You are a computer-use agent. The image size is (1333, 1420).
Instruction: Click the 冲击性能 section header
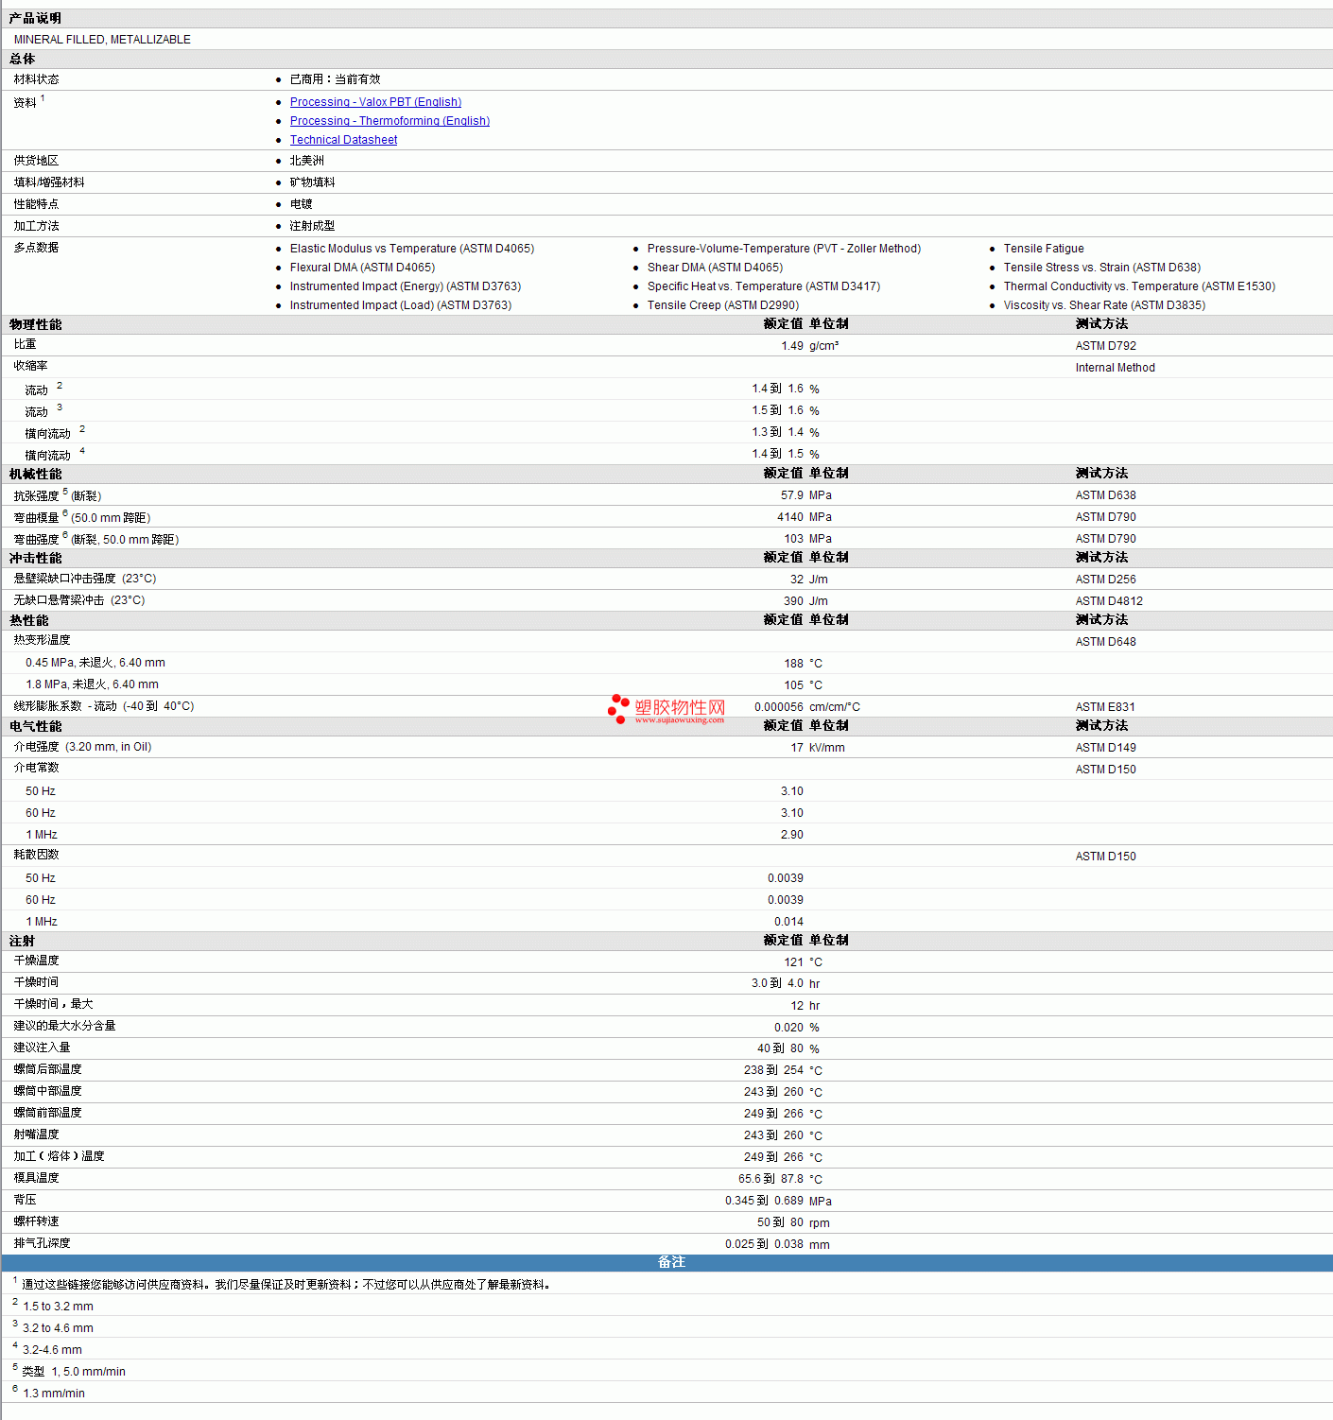point(35,558)
